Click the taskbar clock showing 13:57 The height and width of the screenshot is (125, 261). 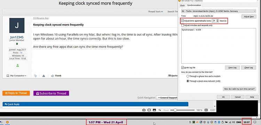pyautogui.click(x=246, y=122)
